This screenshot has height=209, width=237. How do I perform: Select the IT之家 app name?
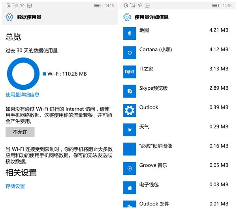pos(146,69)
